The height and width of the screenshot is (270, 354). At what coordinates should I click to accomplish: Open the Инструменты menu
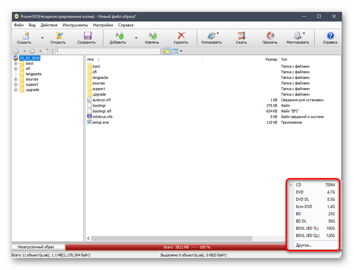75,25
